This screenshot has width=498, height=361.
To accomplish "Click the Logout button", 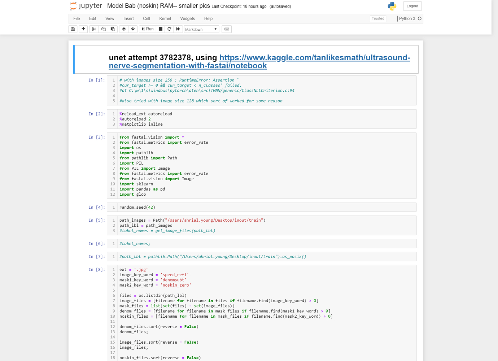I will point(412,6).
